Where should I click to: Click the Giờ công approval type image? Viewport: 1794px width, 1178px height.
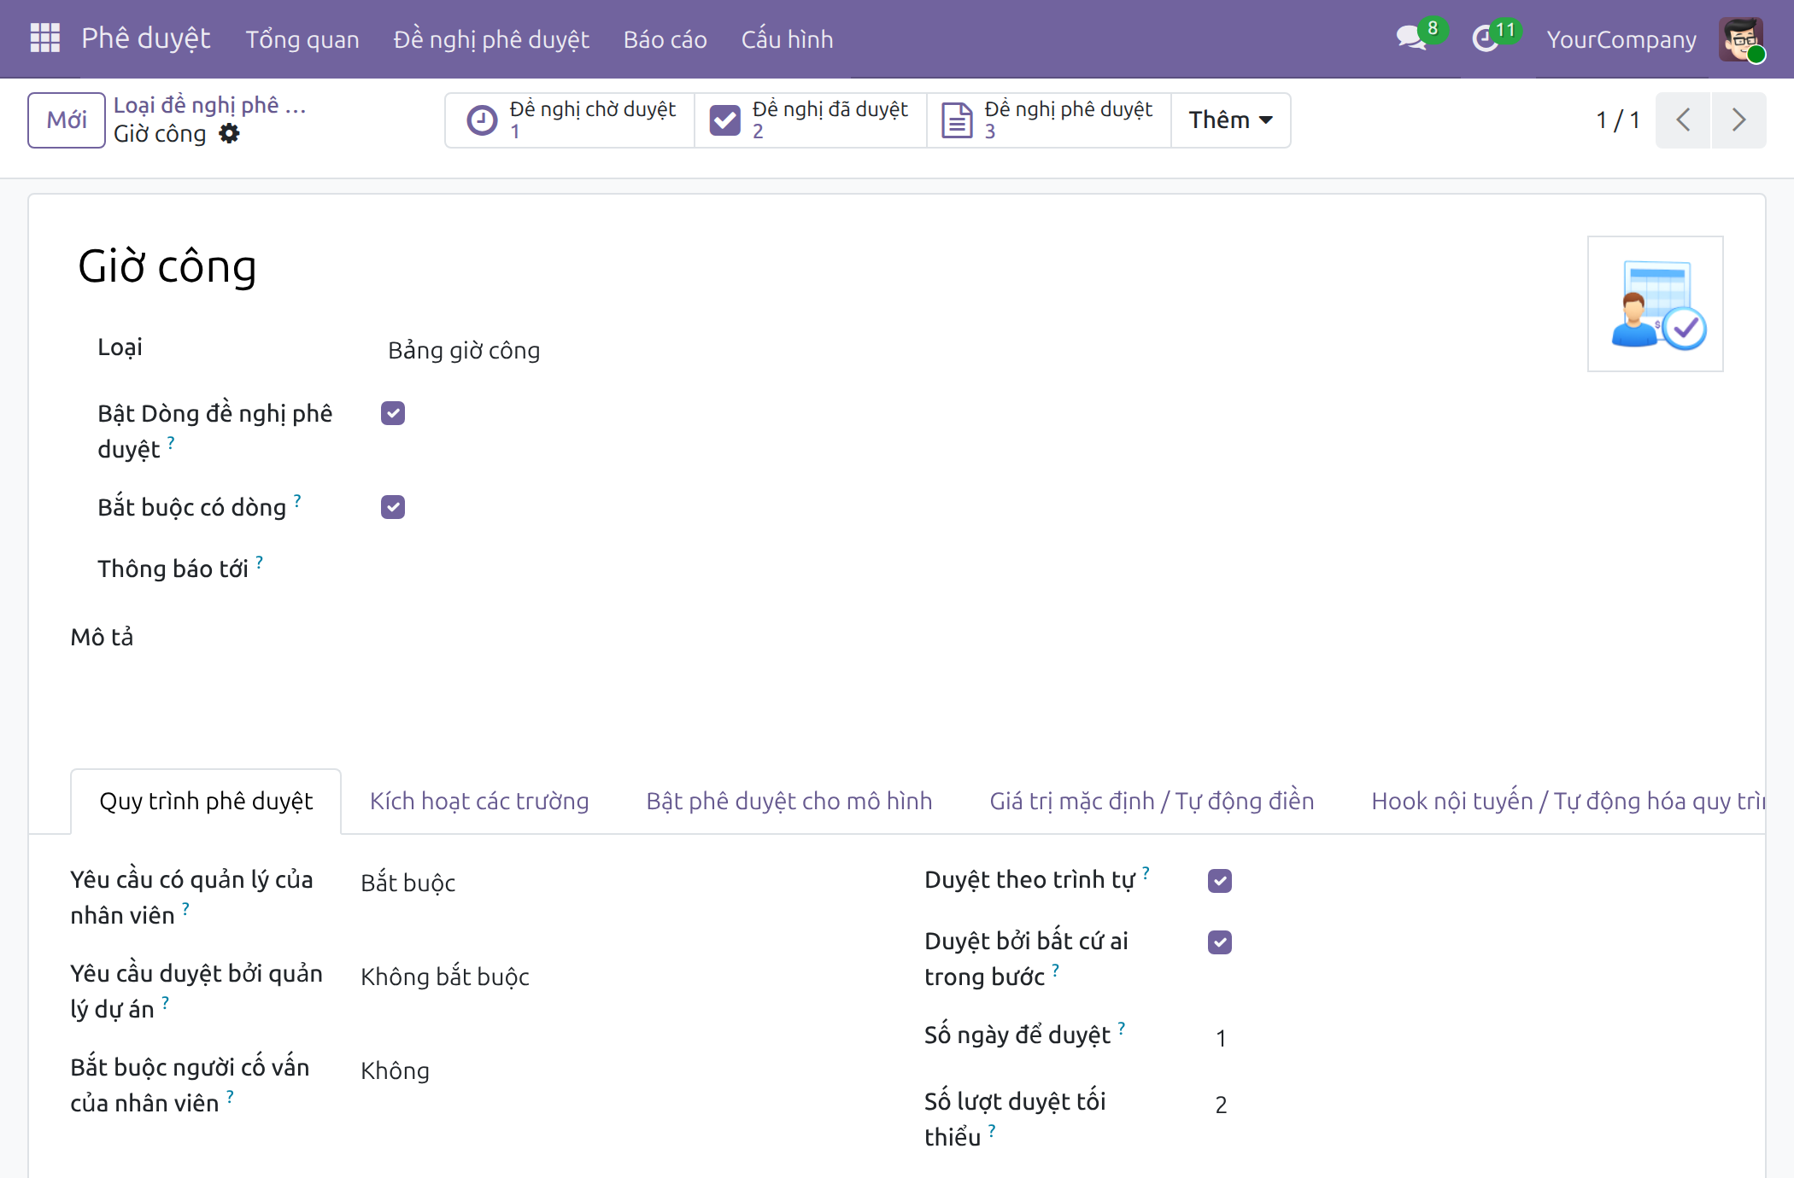tap(1656, 304)
